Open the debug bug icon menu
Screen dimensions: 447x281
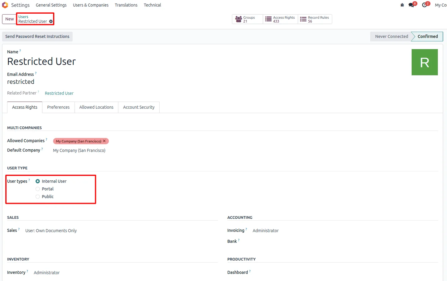[x=402, y=5]
